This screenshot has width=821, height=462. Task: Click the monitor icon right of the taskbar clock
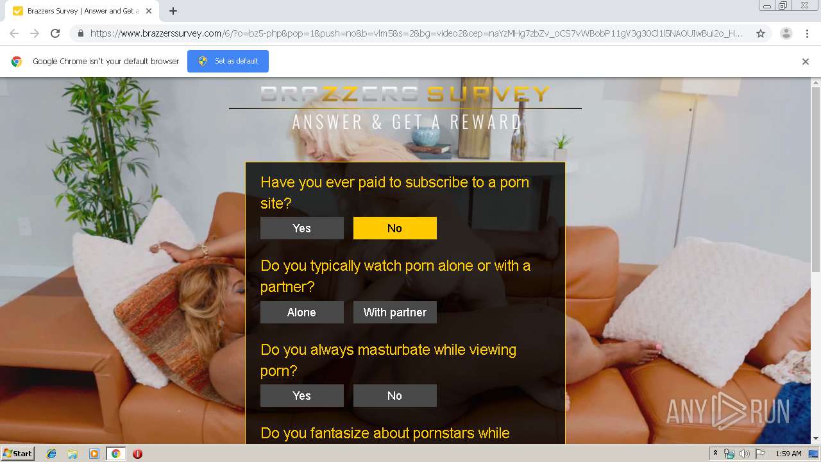813,454
